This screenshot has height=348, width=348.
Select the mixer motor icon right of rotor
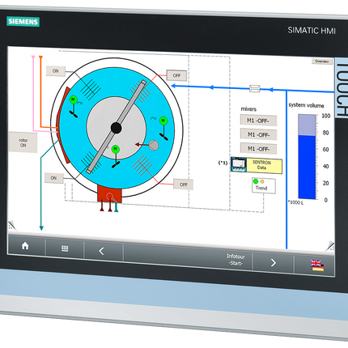[163, 121]
